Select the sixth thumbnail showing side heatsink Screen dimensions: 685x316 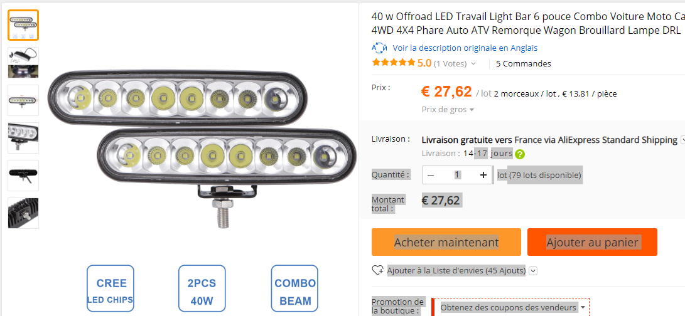(23, 213)
